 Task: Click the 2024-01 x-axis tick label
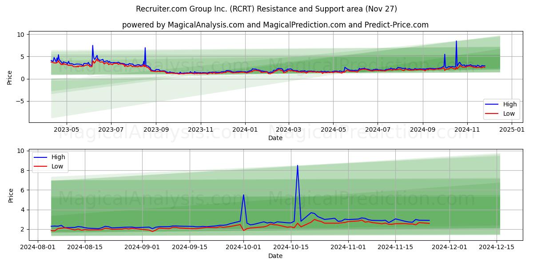pyautogui.click(x=245, y=130)
